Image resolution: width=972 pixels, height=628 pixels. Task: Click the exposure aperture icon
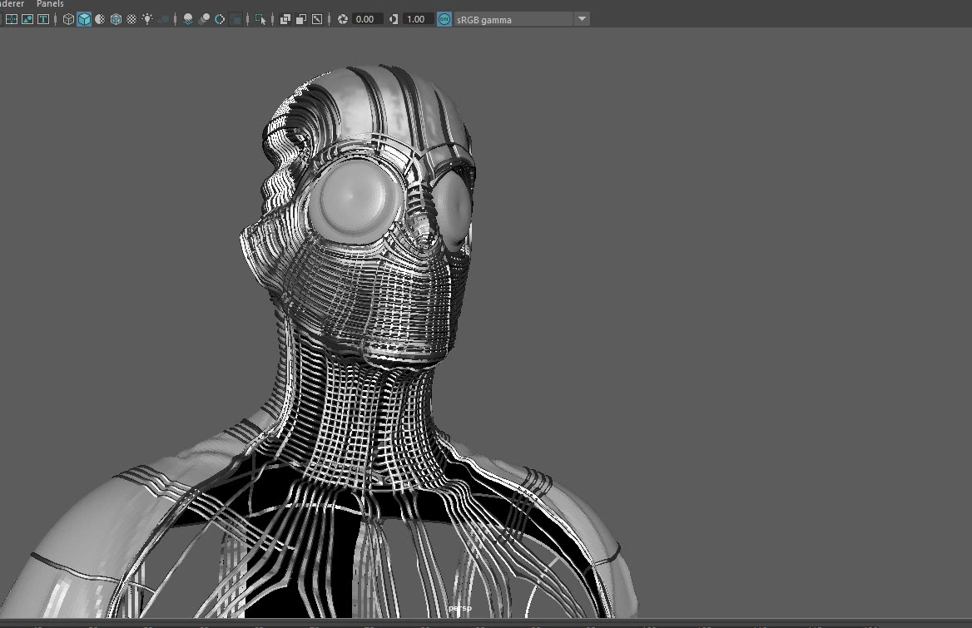coord(342,19)
